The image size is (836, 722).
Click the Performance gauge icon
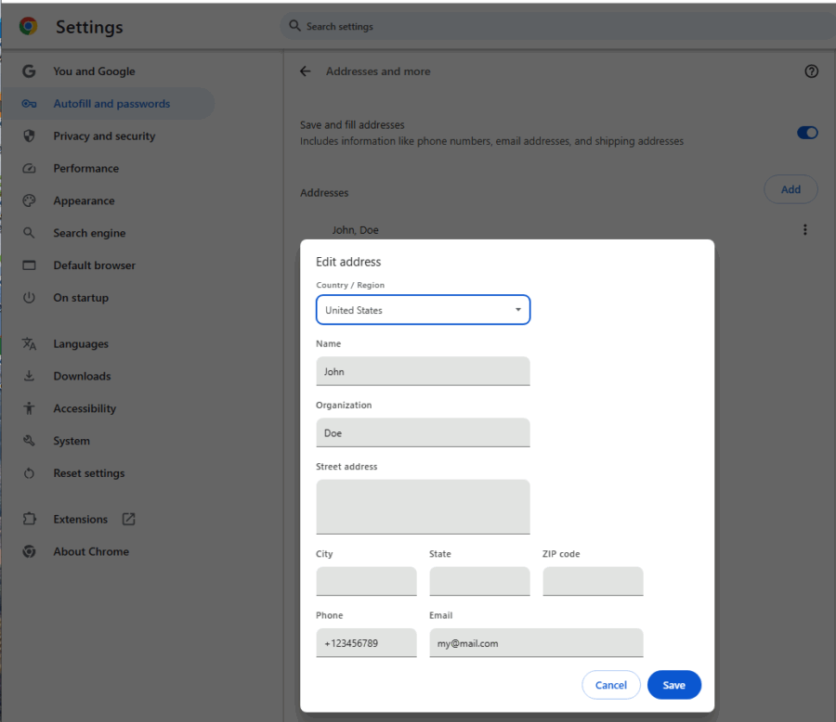pyautogui.click(x=29, y=168)
